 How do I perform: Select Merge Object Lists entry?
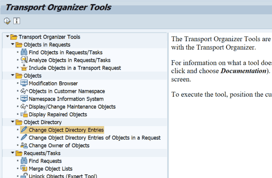click(50, 169)
